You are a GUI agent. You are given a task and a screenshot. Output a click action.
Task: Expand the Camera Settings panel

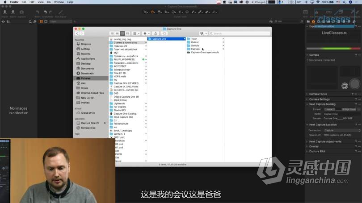(x=307, y=99)
